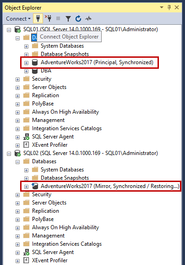Image resolution: width=185 pixels, height=265 pixels.
Task: Collapse the SQL02 server node
Action: 9,154
